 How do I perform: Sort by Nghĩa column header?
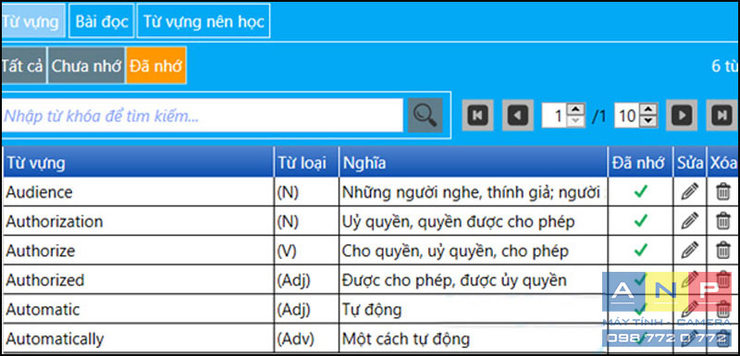click(x=474, y=162)
